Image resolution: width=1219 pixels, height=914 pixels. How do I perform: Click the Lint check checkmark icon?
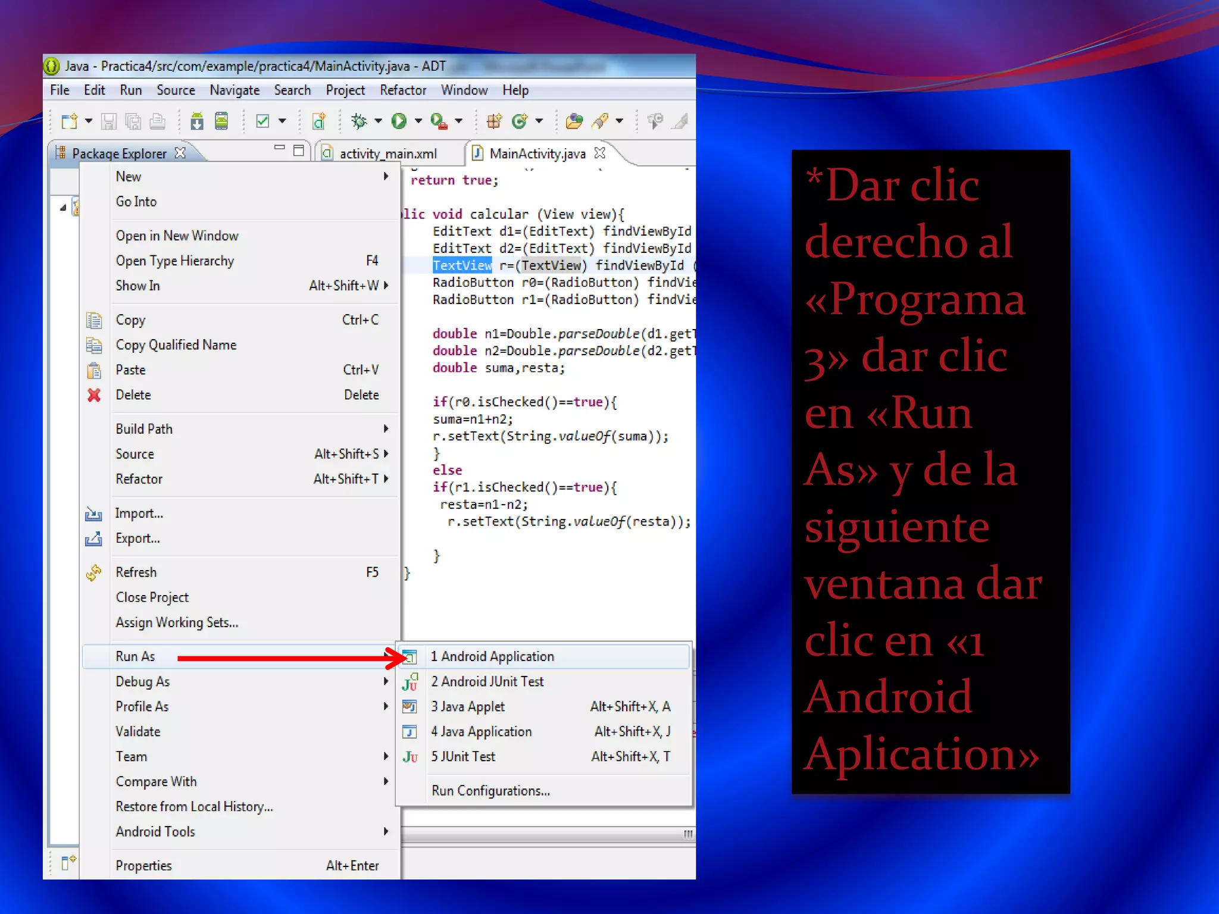click(x=262, y=121)
